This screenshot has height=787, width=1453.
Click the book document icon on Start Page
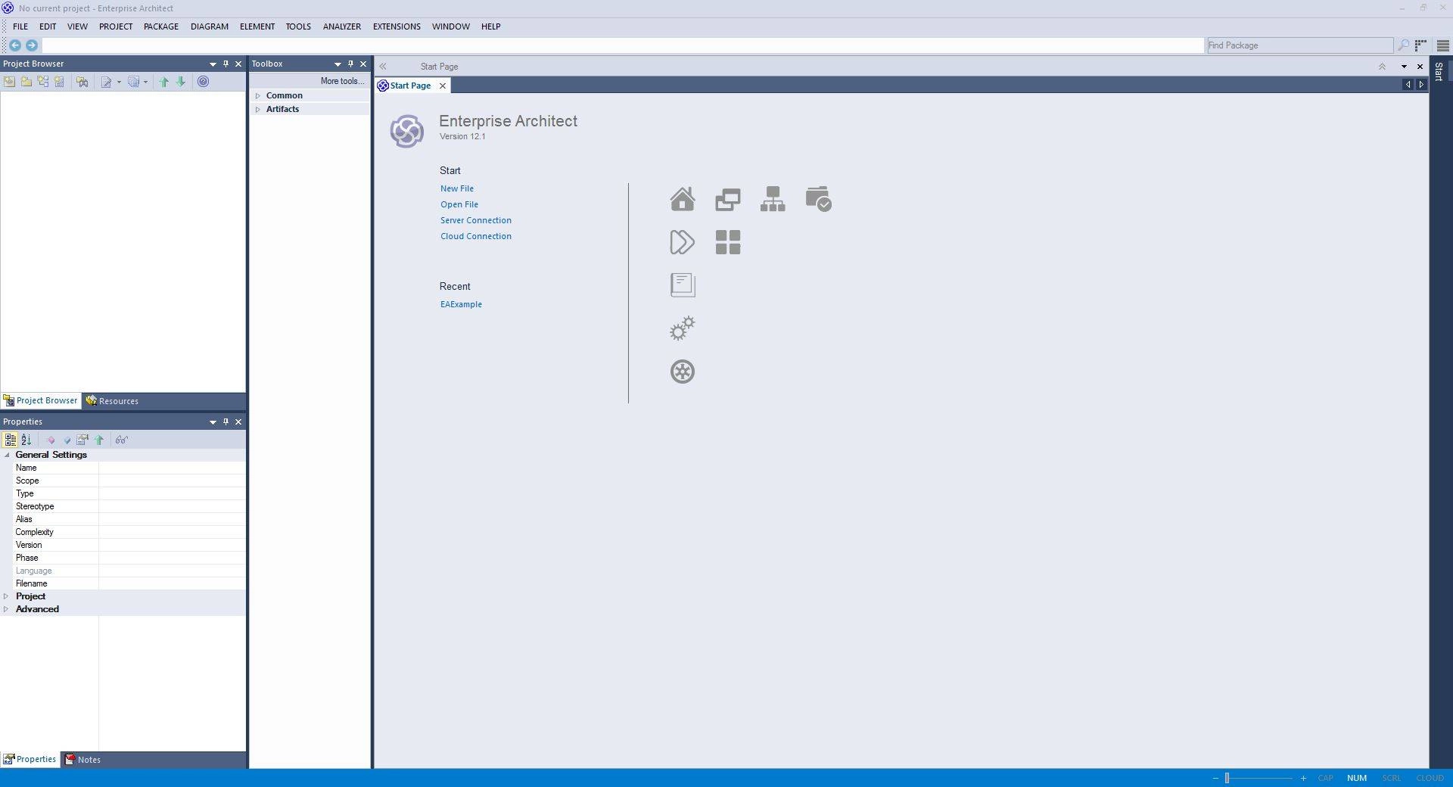coord(682,285)
